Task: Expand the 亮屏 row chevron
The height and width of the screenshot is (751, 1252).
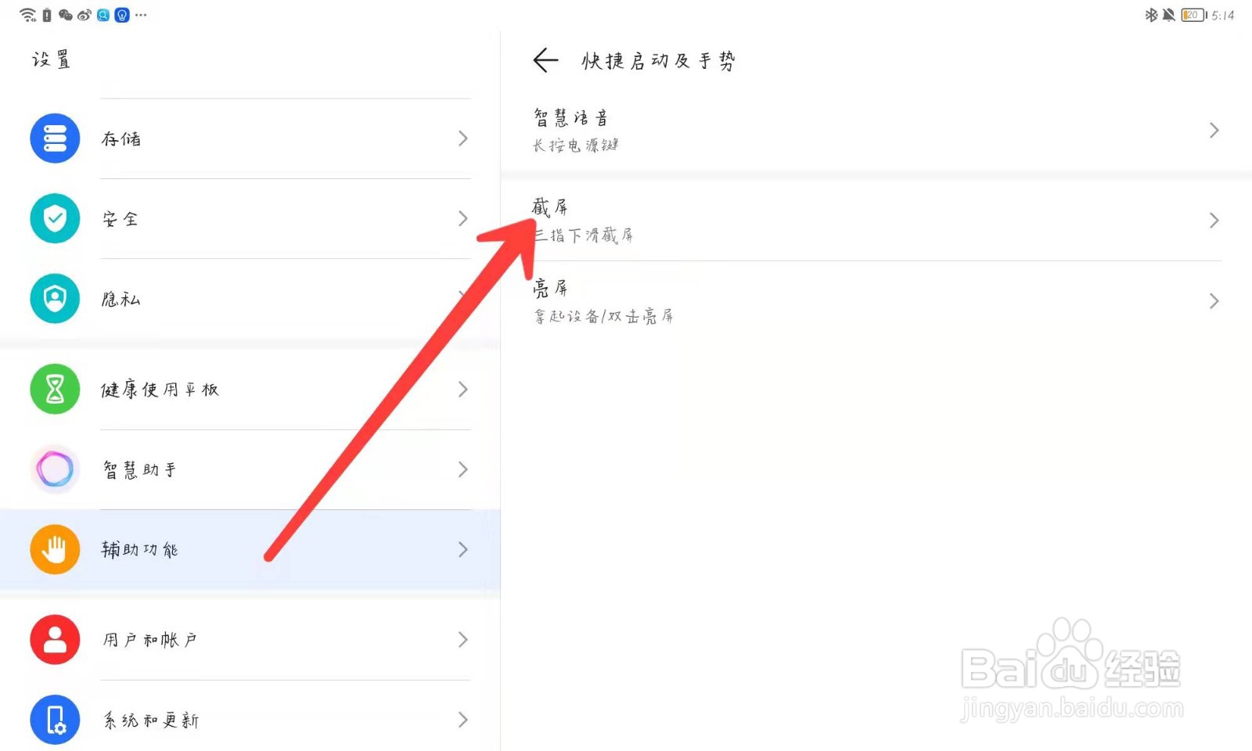Action: 1214,301
